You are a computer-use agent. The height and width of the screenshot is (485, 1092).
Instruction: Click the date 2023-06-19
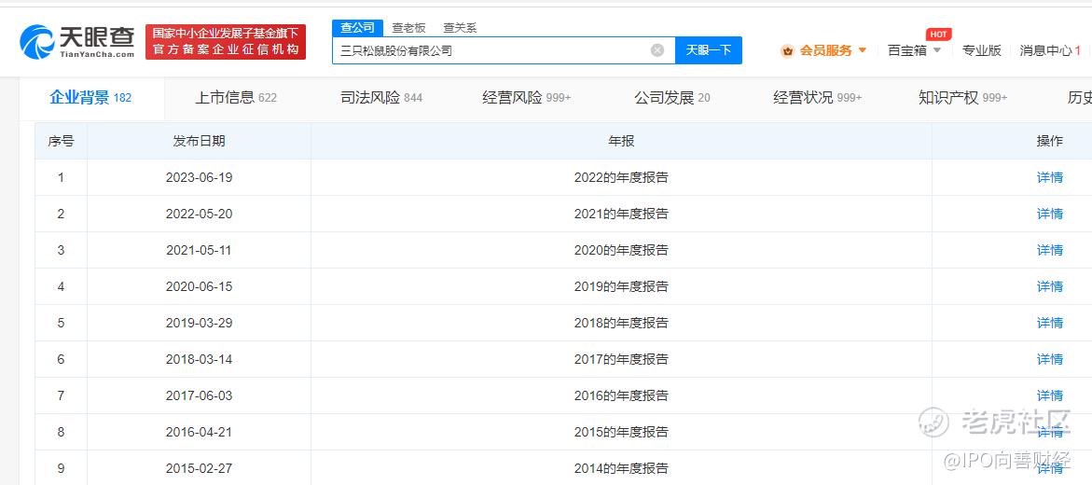[200, 178]
